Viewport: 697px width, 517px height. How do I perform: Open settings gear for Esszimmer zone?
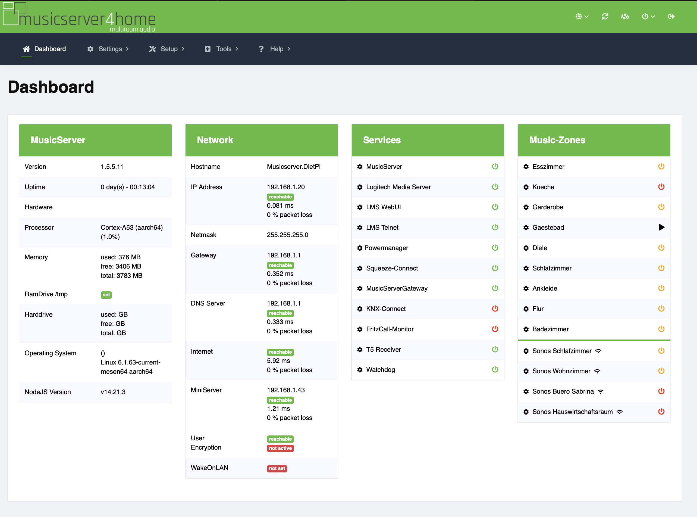pyautogui.click(x=526, y=167)
